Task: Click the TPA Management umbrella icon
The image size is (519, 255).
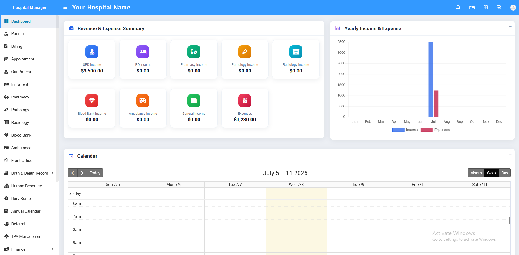Action: (7, 237)
